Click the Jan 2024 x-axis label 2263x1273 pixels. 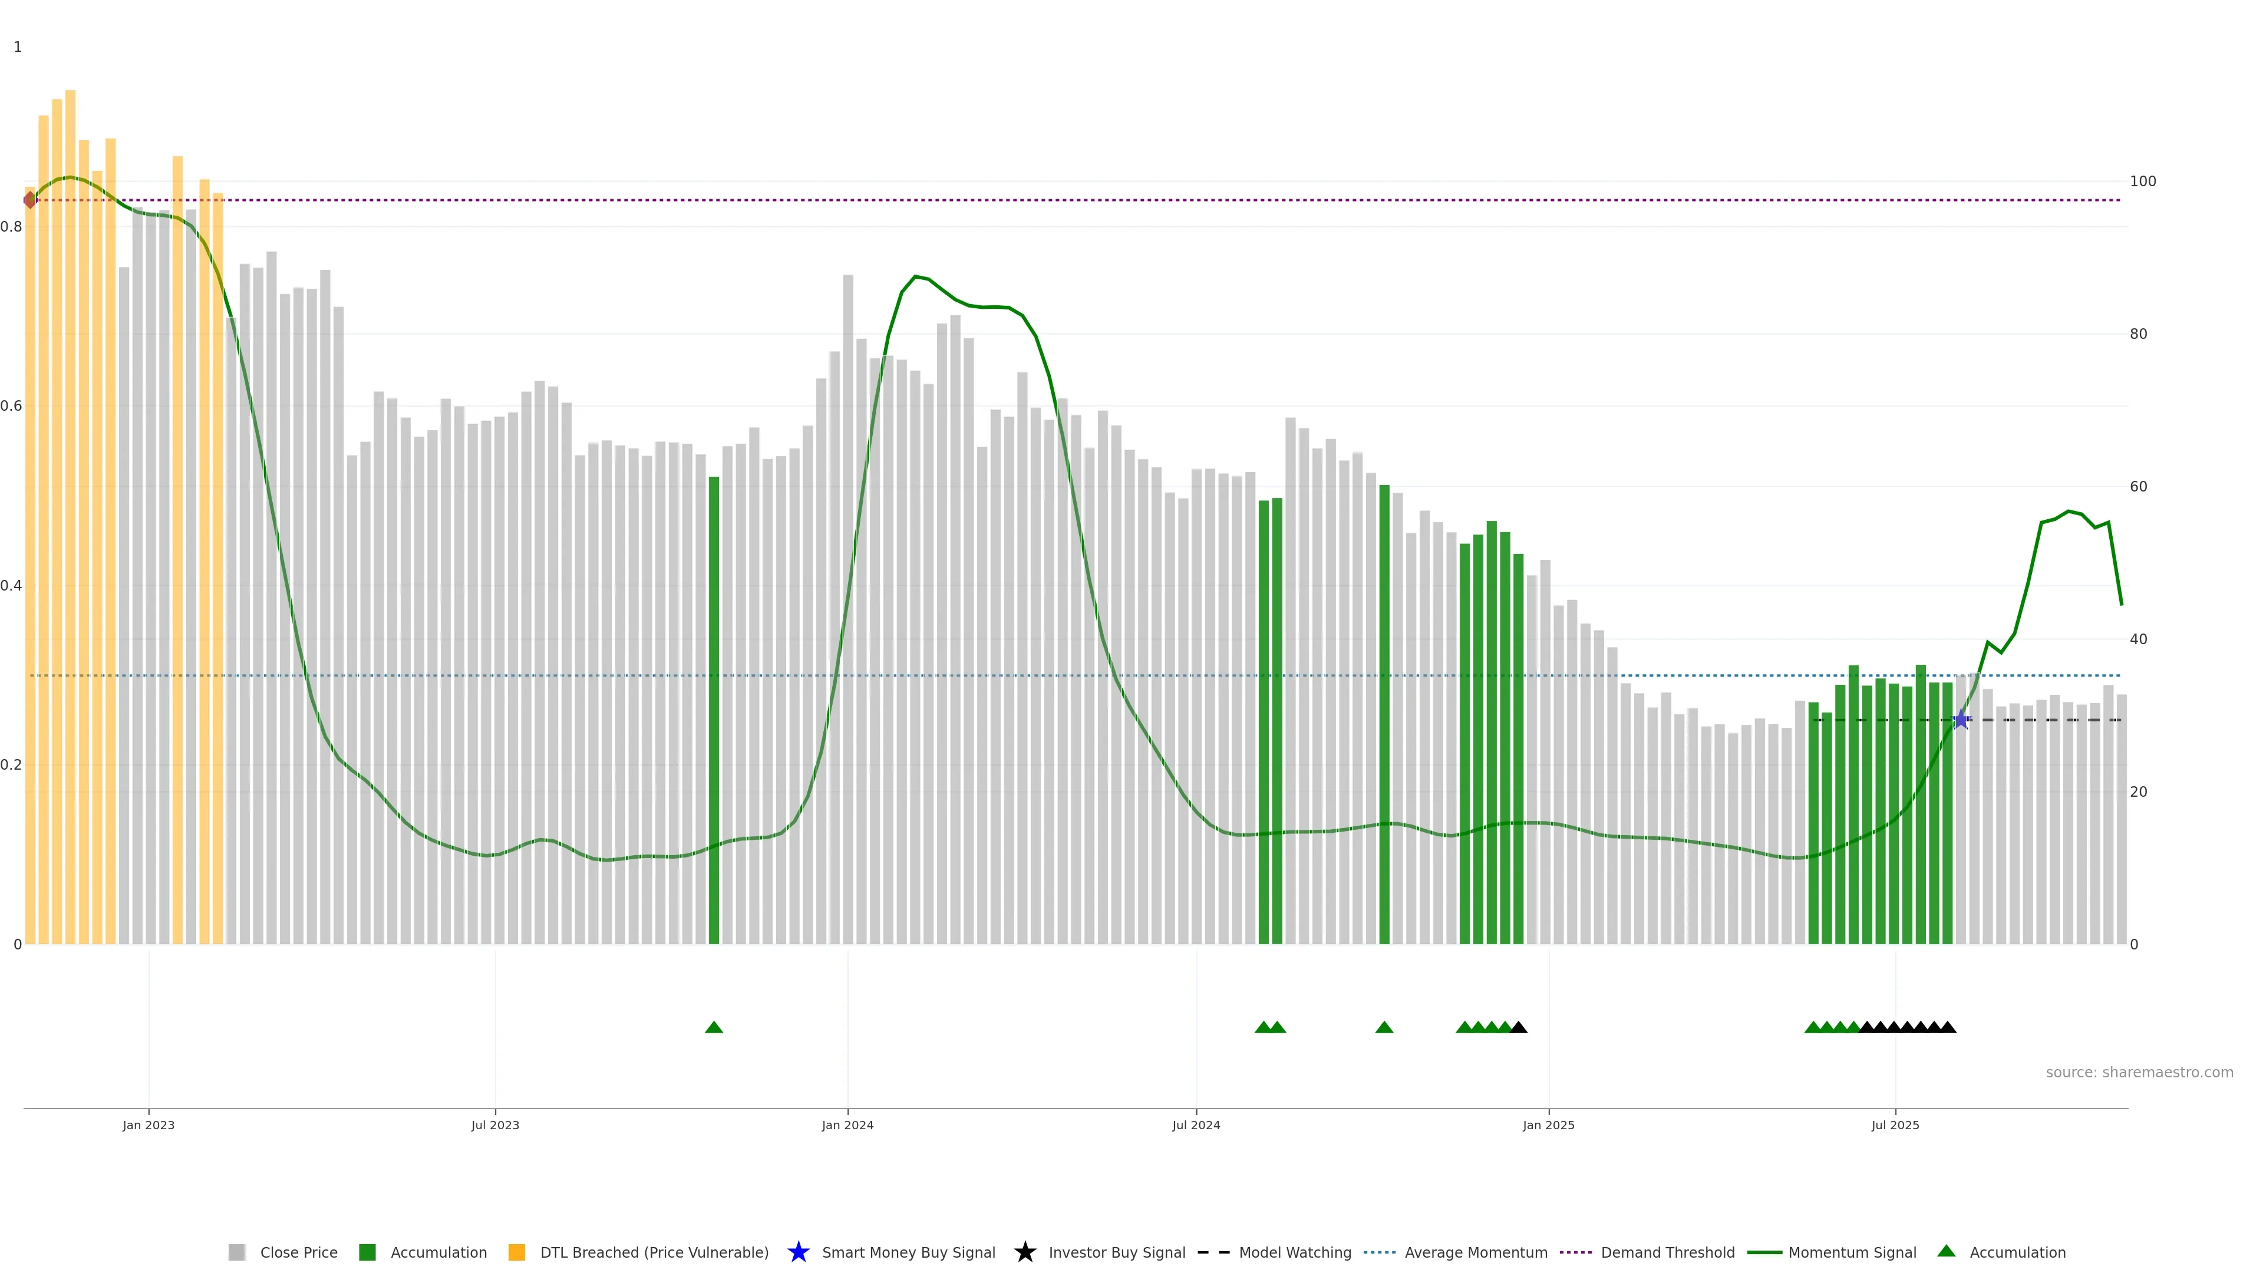pos(847,1124)
